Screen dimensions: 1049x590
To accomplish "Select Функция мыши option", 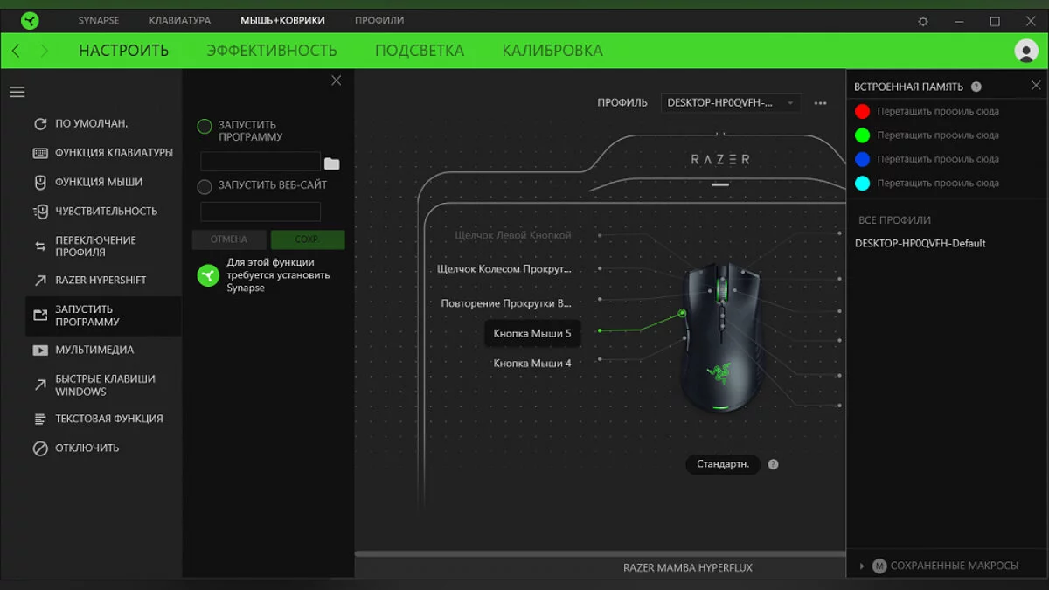I will (87, 182).
